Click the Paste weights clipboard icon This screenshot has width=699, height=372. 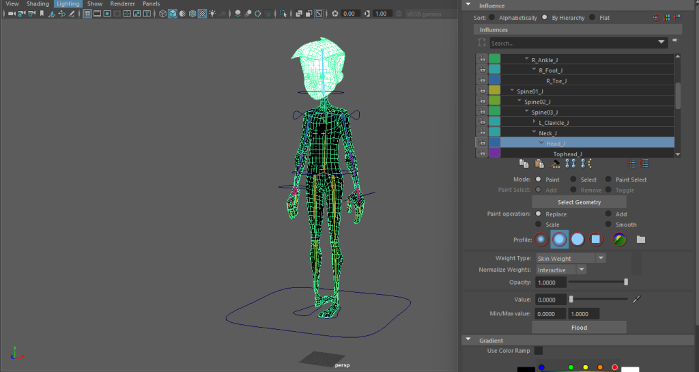[539, 164]
